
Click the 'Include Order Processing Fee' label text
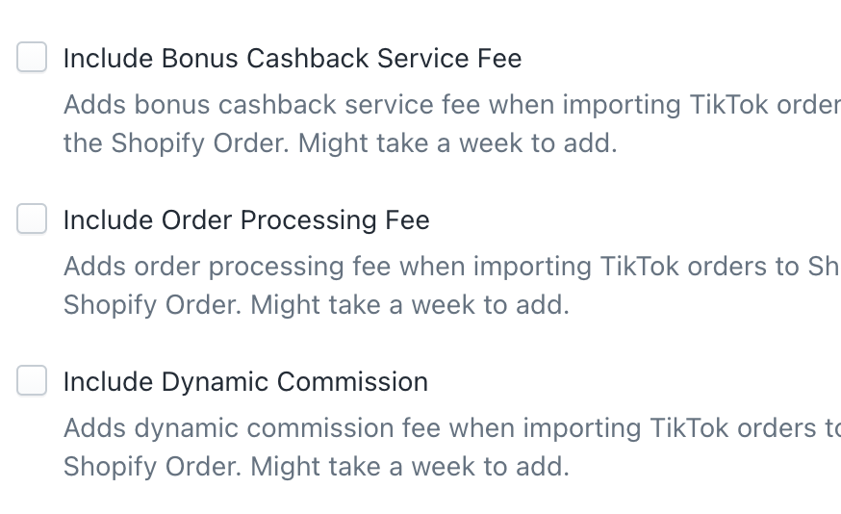coord(246,220)
